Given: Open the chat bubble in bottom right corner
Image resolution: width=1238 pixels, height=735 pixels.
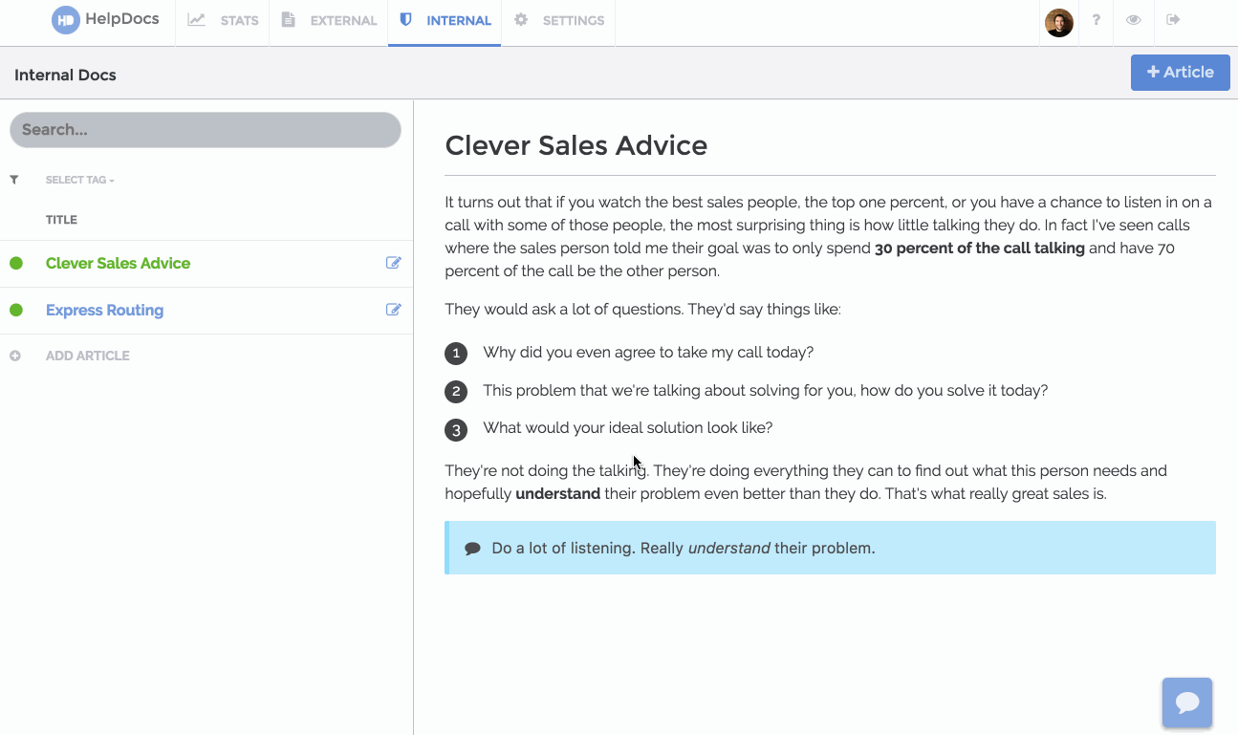Looking at the screenshot, I should (x=1186, y=703).
